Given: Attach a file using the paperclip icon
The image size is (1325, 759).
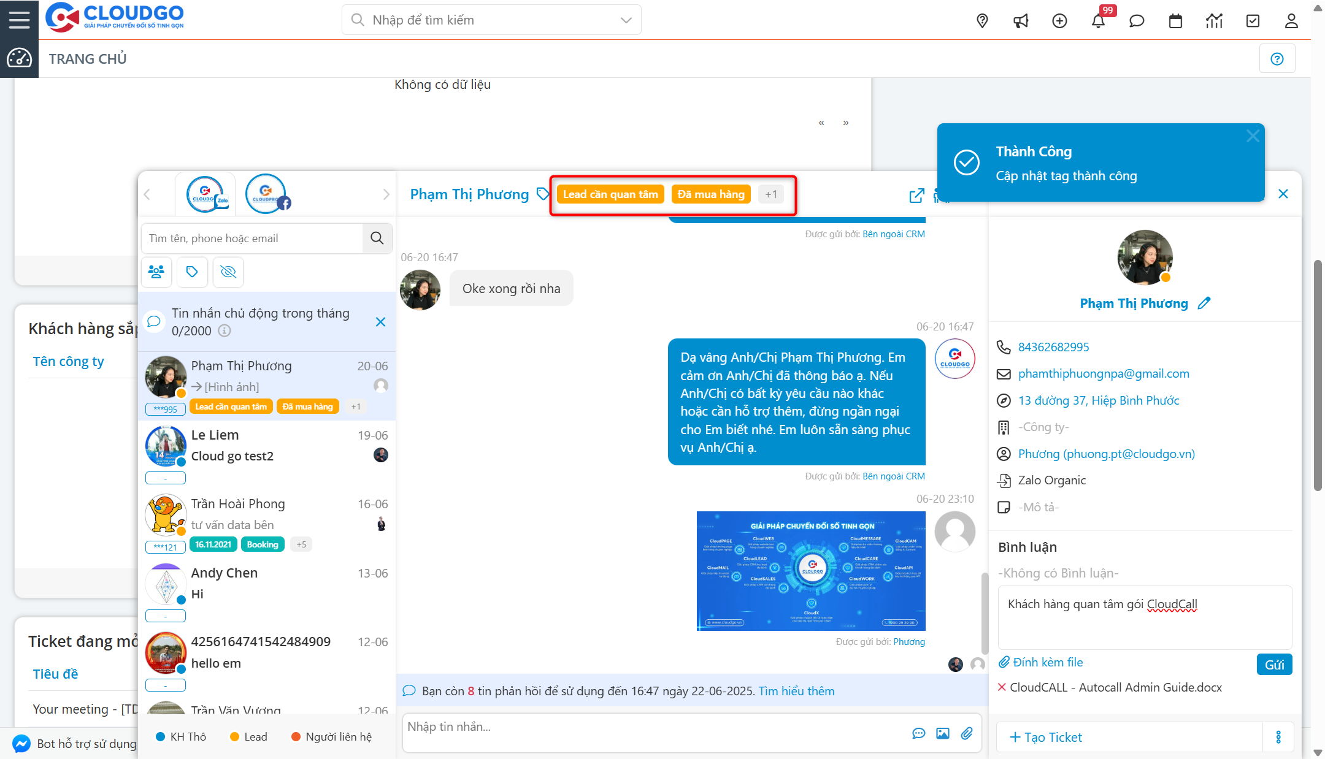Looking at the screenshot, I should click(968, 733).
